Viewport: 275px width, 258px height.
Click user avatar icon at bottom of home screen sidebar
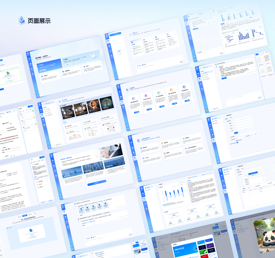point(37,96)
